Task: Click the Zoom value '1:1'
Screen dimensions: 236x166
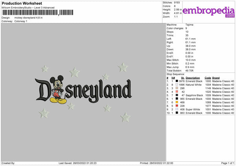Action: pos(176,16)
